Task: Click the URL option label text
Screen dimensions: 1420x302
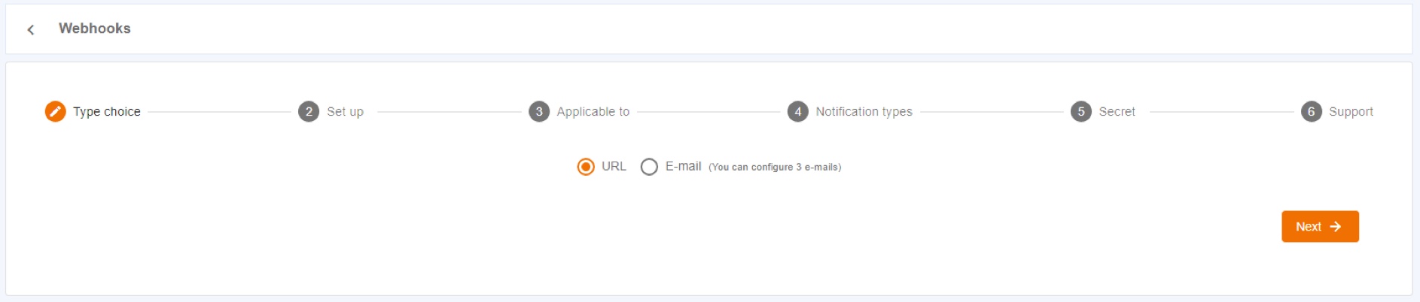Action: click(614, 166)
